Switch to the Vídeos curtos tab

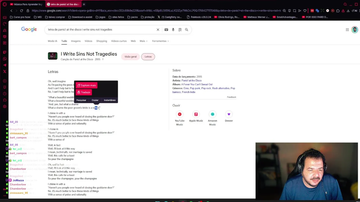119,41
